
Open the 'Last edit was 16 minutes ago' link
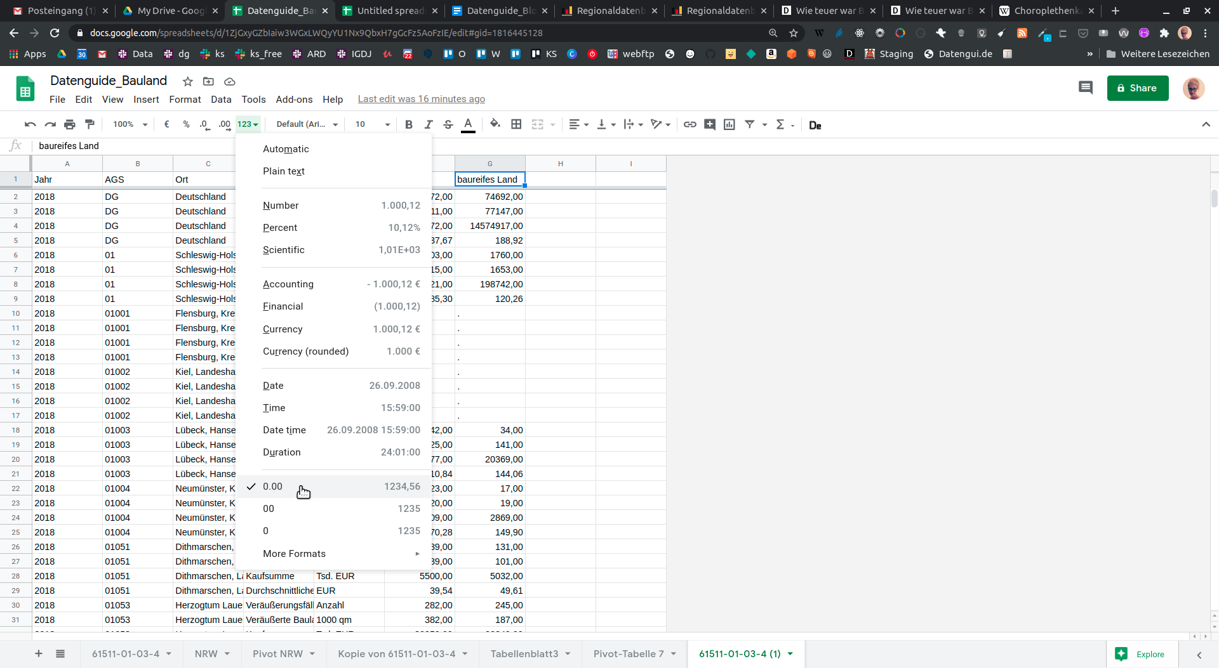click(x=421, y=99)
